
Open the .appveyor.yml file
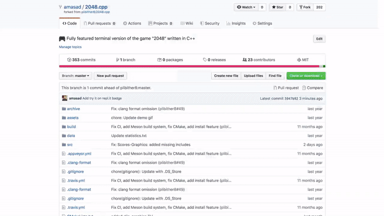79,154
